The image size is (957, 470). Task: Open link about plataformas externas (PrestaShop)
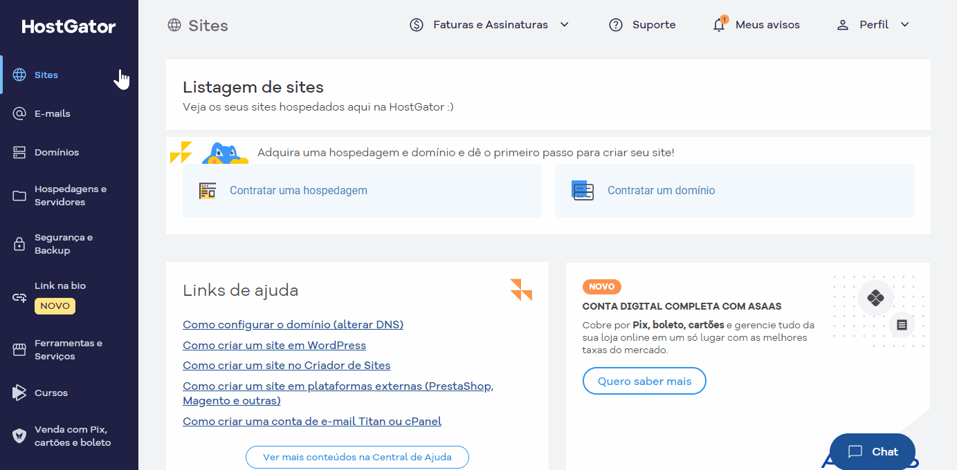(338, 393)
